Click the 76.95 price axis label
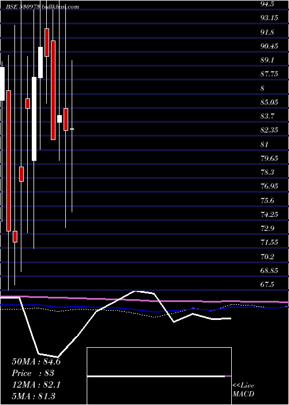289x405 pixels. pos(269,186)
